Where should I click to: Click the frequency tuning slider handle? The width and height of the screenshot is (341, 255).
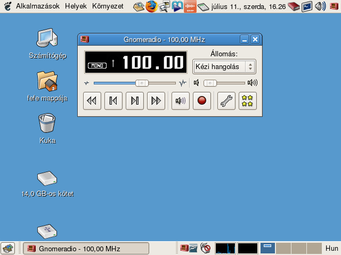point(142,83)
